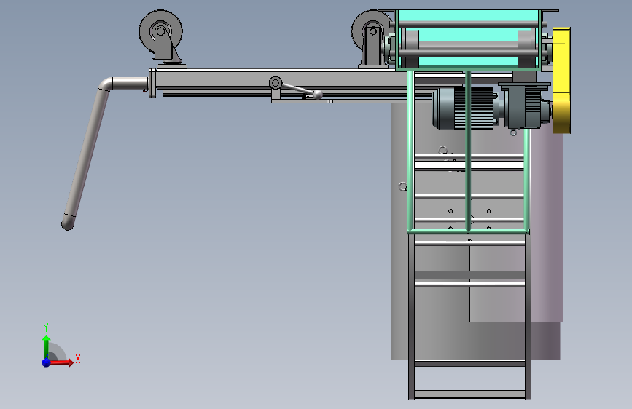Select the bottom rung of the ladder frame

[x=469, y=394]
